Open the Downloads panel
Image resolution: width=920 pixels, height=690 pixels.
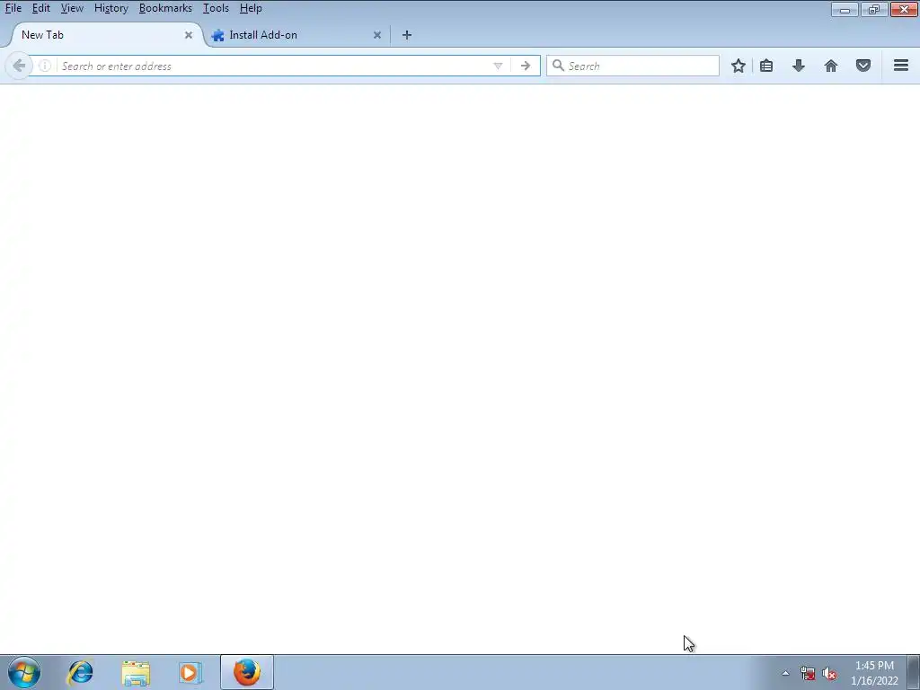[x=798, y=66]
